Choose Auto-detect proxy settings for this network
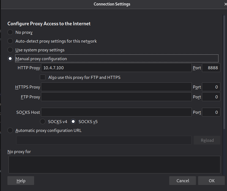The height and width of the screenshot is (191, 227). pos(10,41)
